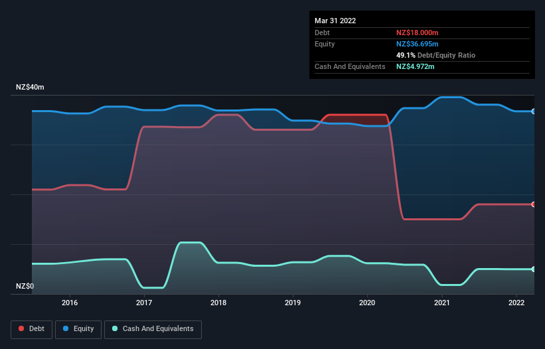The image size is (545, 349).
Task: Click the NZ$0 y-axis label
Action: point(25,286)
